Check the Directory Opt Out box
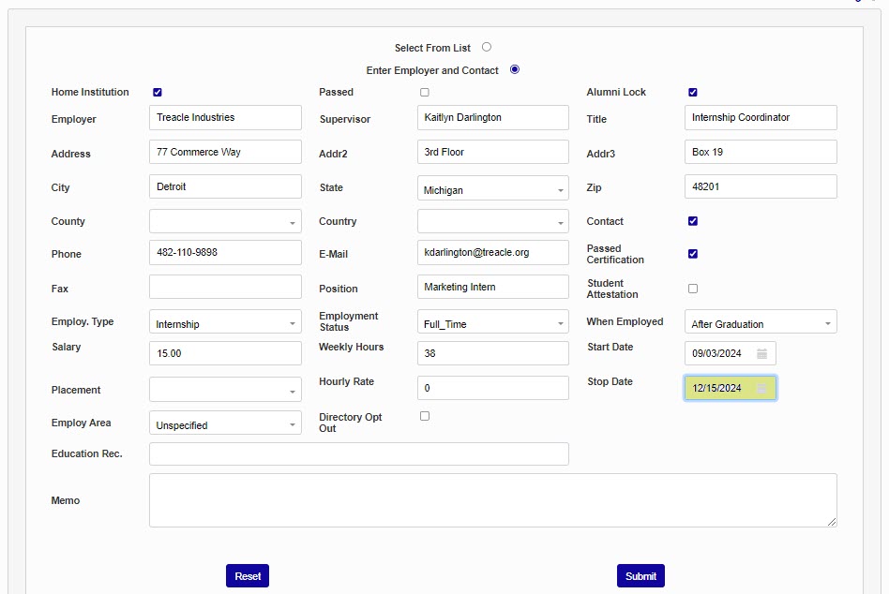Viewport: 889px width, 594px height. point(425,416)
